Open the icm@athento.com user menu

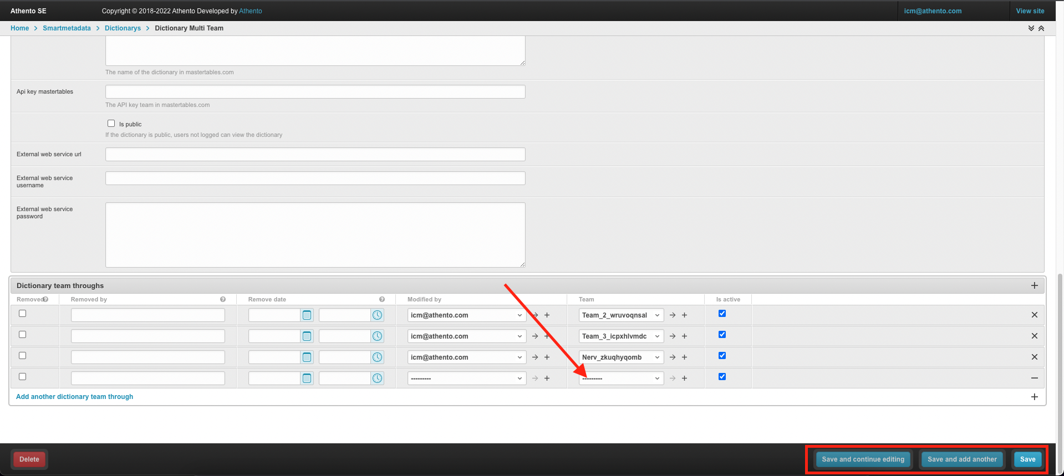(x=933, y=11)
